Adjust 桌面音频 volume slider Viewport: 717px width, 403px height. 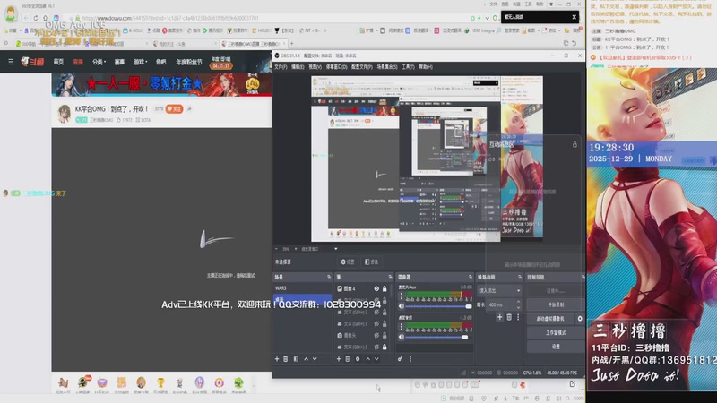tap(436, 338)
